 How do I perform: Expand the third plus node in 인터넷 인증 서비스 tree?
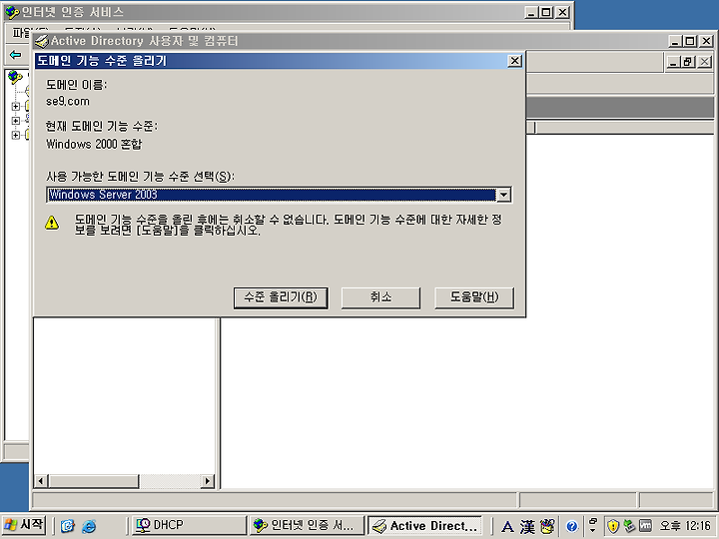(x=16, y=135)
